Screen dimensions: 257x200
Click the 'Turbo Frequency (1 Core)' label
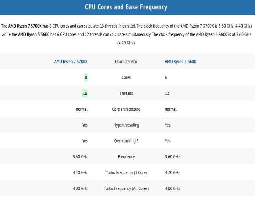pyautogui.click(x=126, y=172)
